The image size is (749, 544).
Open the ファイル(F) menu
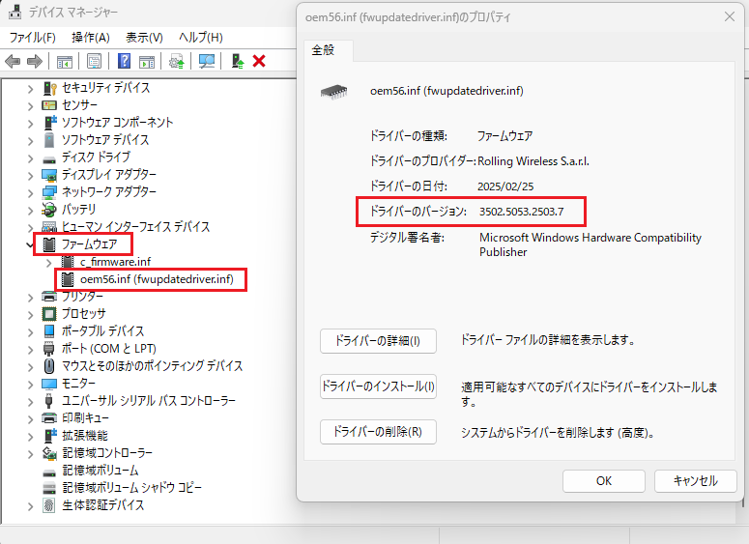33,38
